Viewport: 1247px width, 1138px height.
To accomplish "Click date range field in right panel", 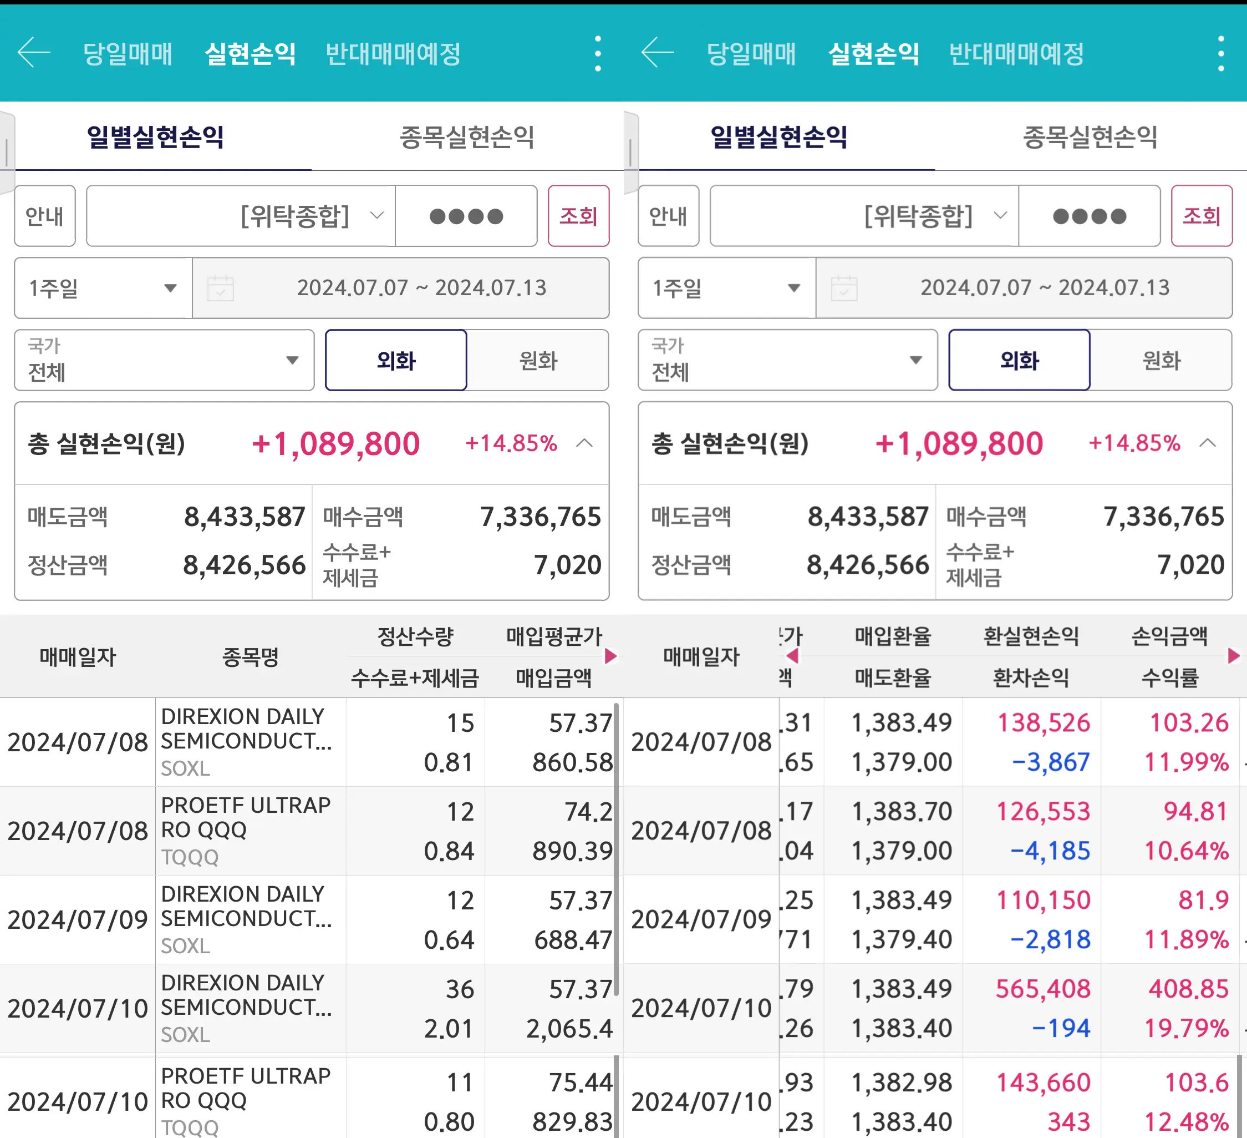I will click(x=1024, y=288).
